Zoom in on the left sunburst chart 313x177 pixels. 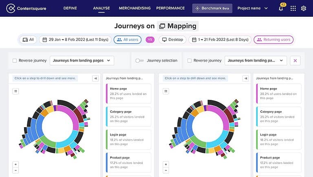(15, 164)
